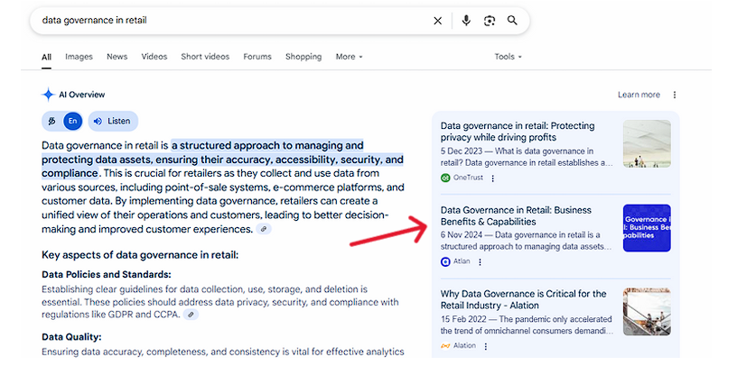Open source link icon after GDPR and CCPA
The width and height of the screenshot is (756, 384).
(191, 315)
